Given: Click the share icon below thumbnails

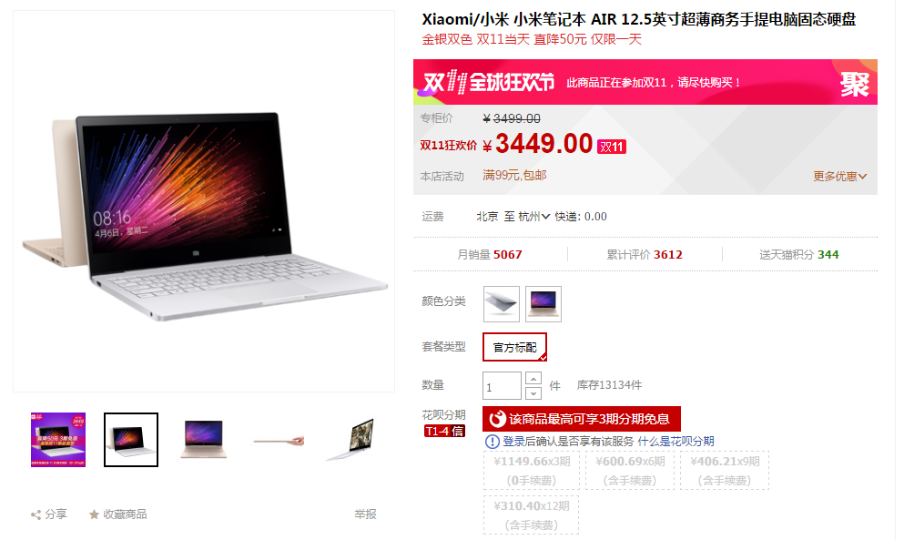Looking at the screenshot, I should 36,515.
